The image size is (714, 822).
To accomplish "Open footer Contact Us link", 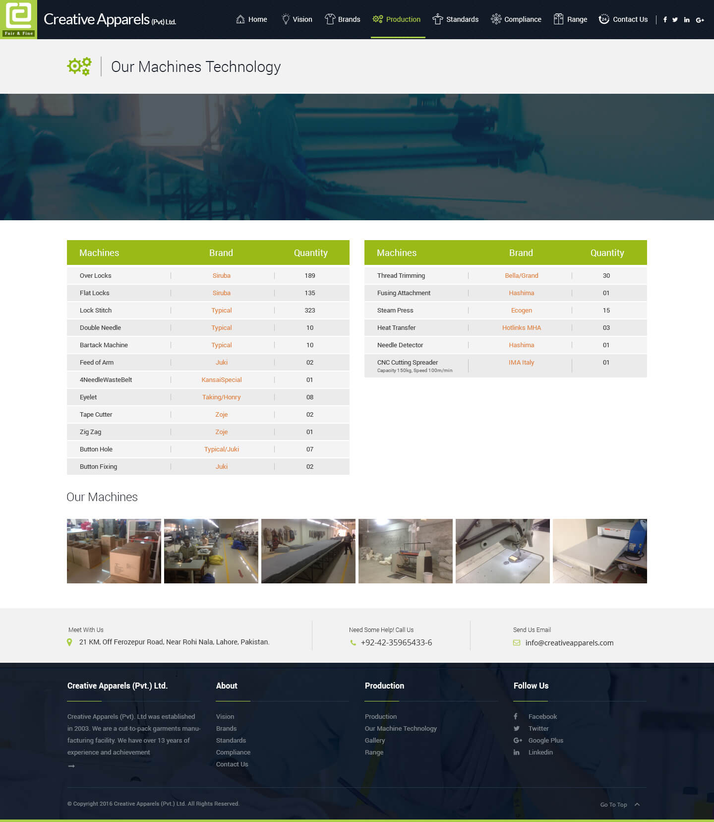I will click(232, 764).
